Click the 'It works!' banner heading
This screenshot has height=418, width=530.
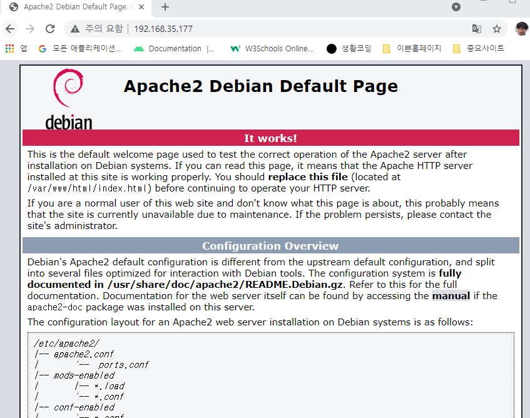(270, 138)
